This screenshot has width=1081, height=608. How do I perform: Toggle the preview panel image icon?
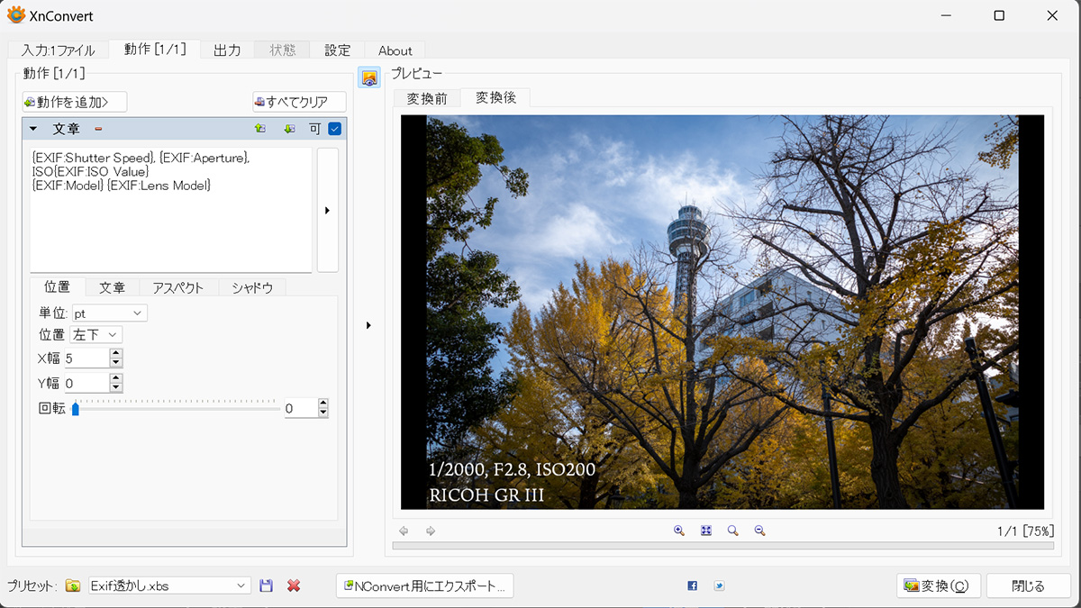369,77
